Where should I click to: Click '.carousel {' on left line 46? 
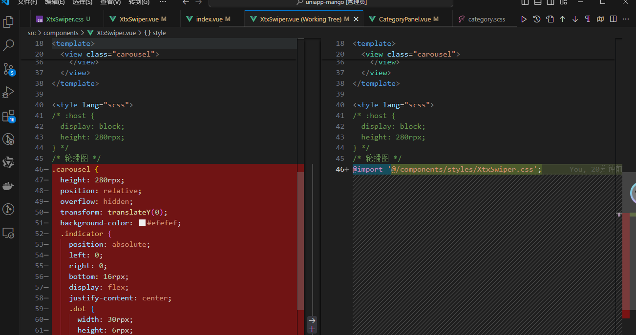[x=76, y=169]
